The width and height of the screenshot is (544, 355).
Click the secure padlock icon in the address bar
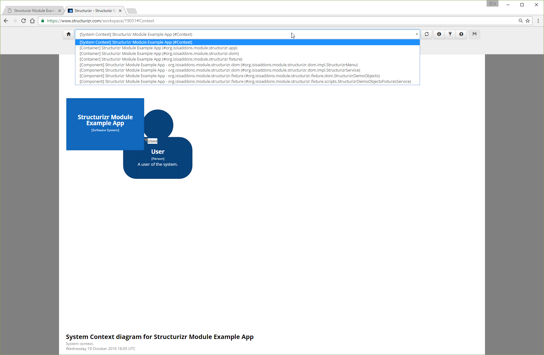click(43, 21)
